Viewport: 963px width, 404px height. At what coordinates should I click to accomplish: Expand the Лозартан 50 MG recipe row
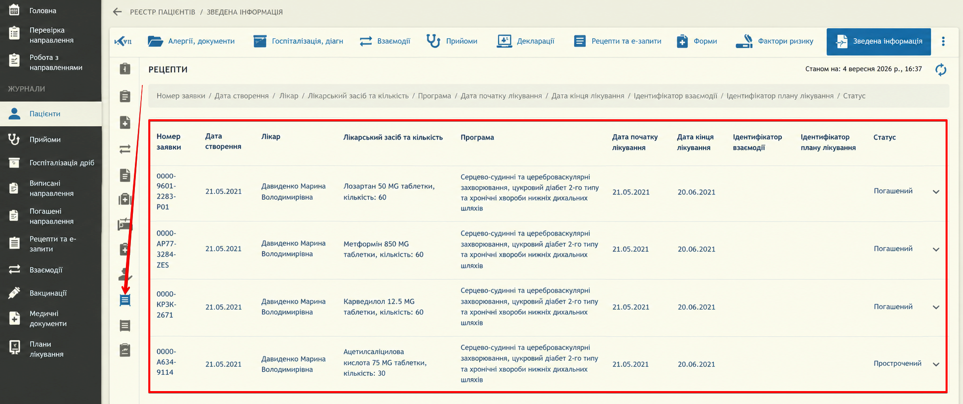[936, 192]
